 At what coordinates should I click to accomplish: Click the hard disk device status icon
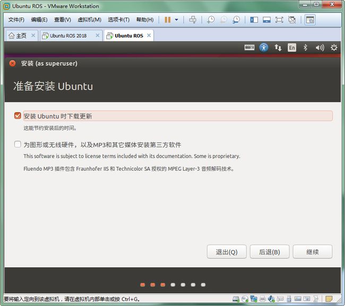(236, 299)
